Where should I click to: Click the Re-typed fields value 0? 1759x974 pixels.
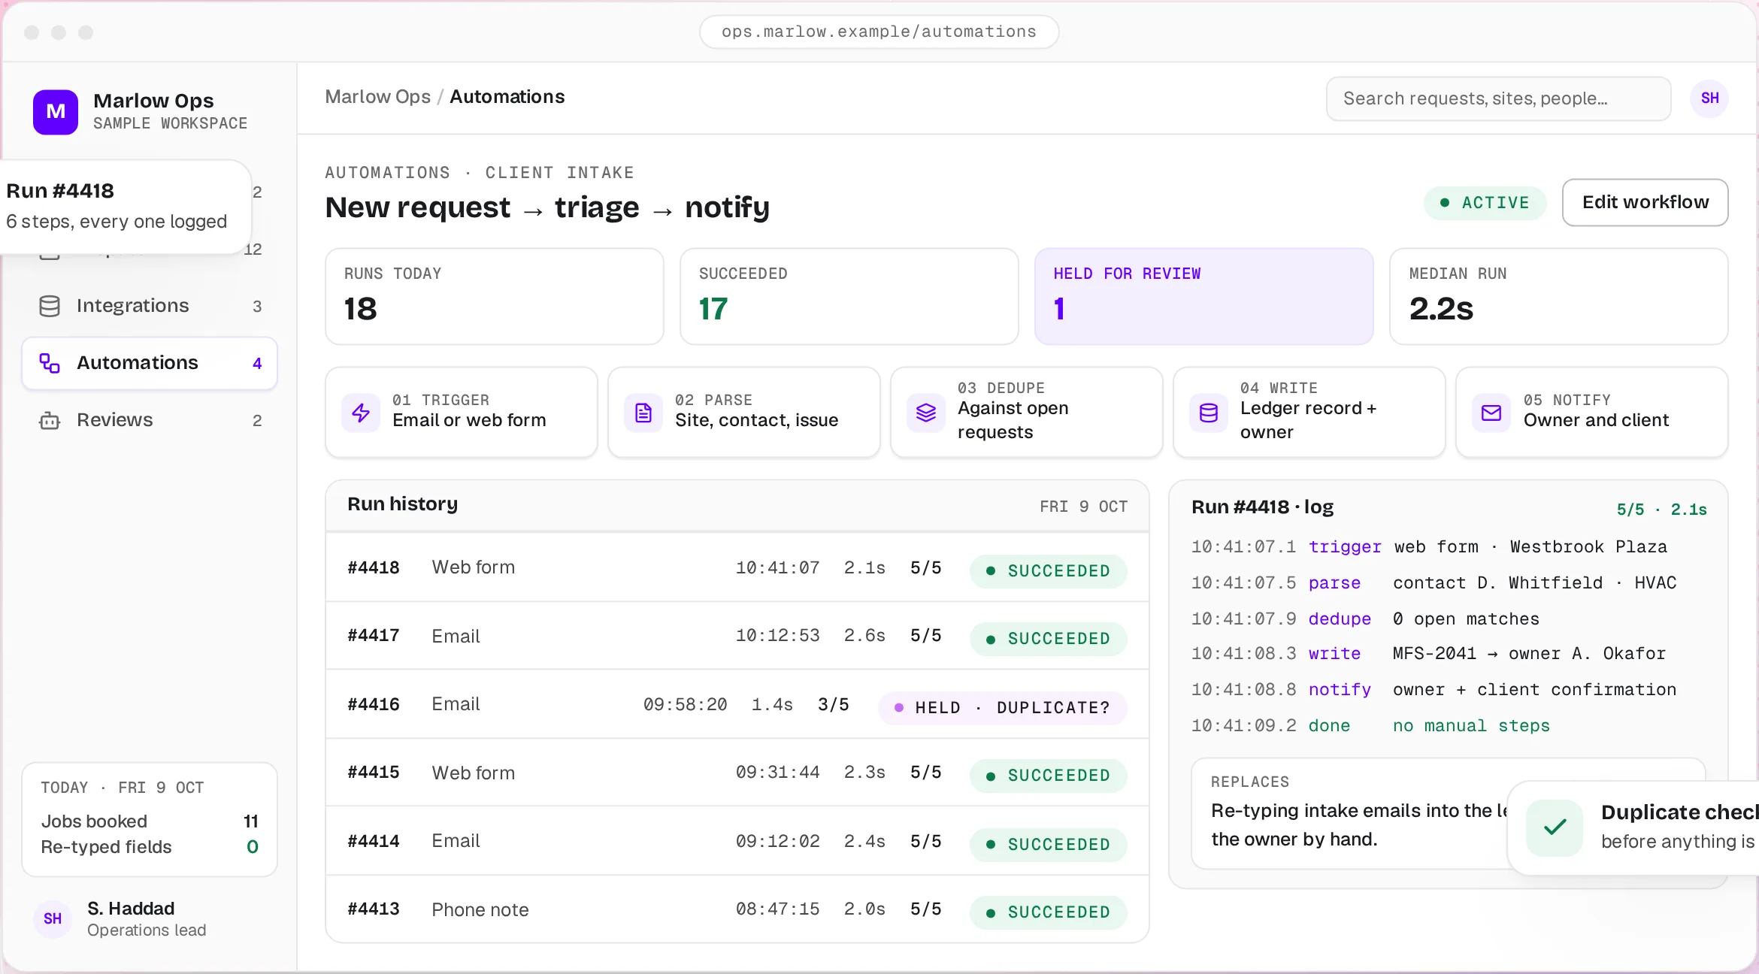pos(253,847)
